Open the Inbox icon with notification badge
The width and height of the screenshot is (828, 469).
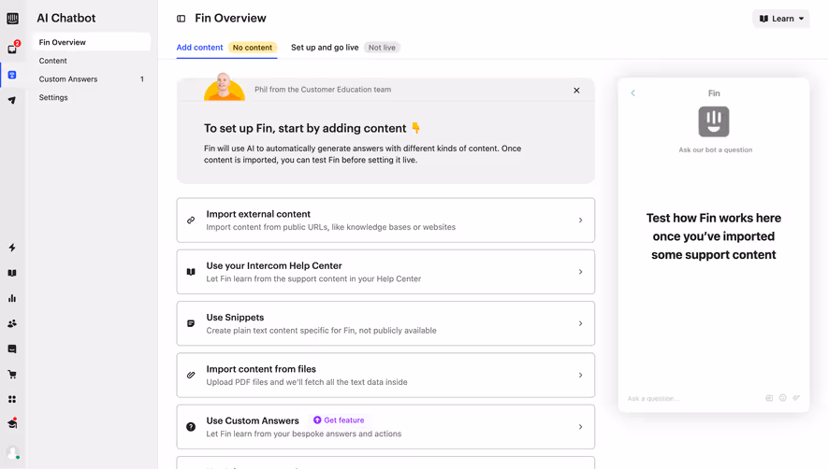13,48
